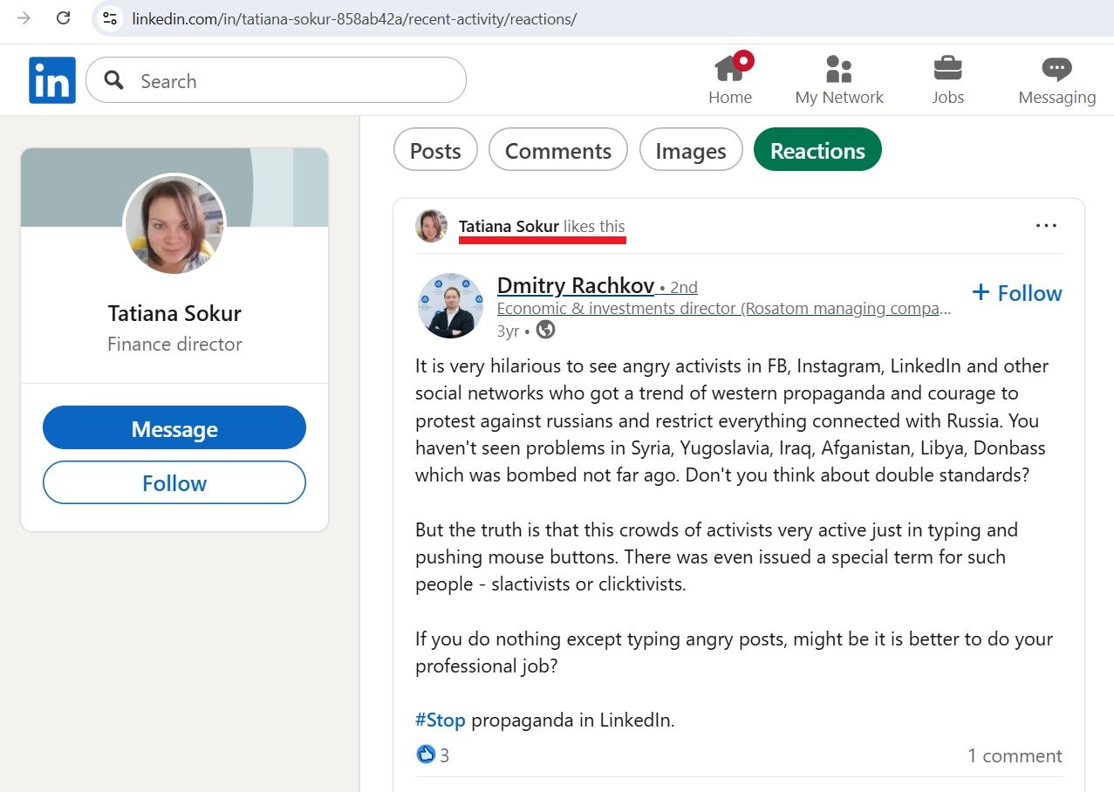Click the #Stop hashtag link
This screenshot has width=1114, height=792.
(440, 720)
